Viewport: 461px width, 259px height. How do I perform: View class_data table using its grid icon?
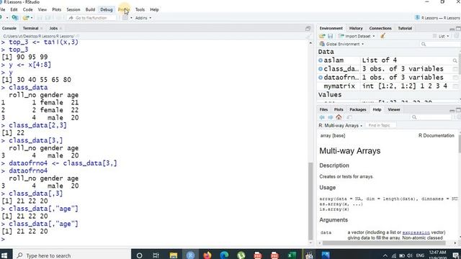[x=455, y=69]
